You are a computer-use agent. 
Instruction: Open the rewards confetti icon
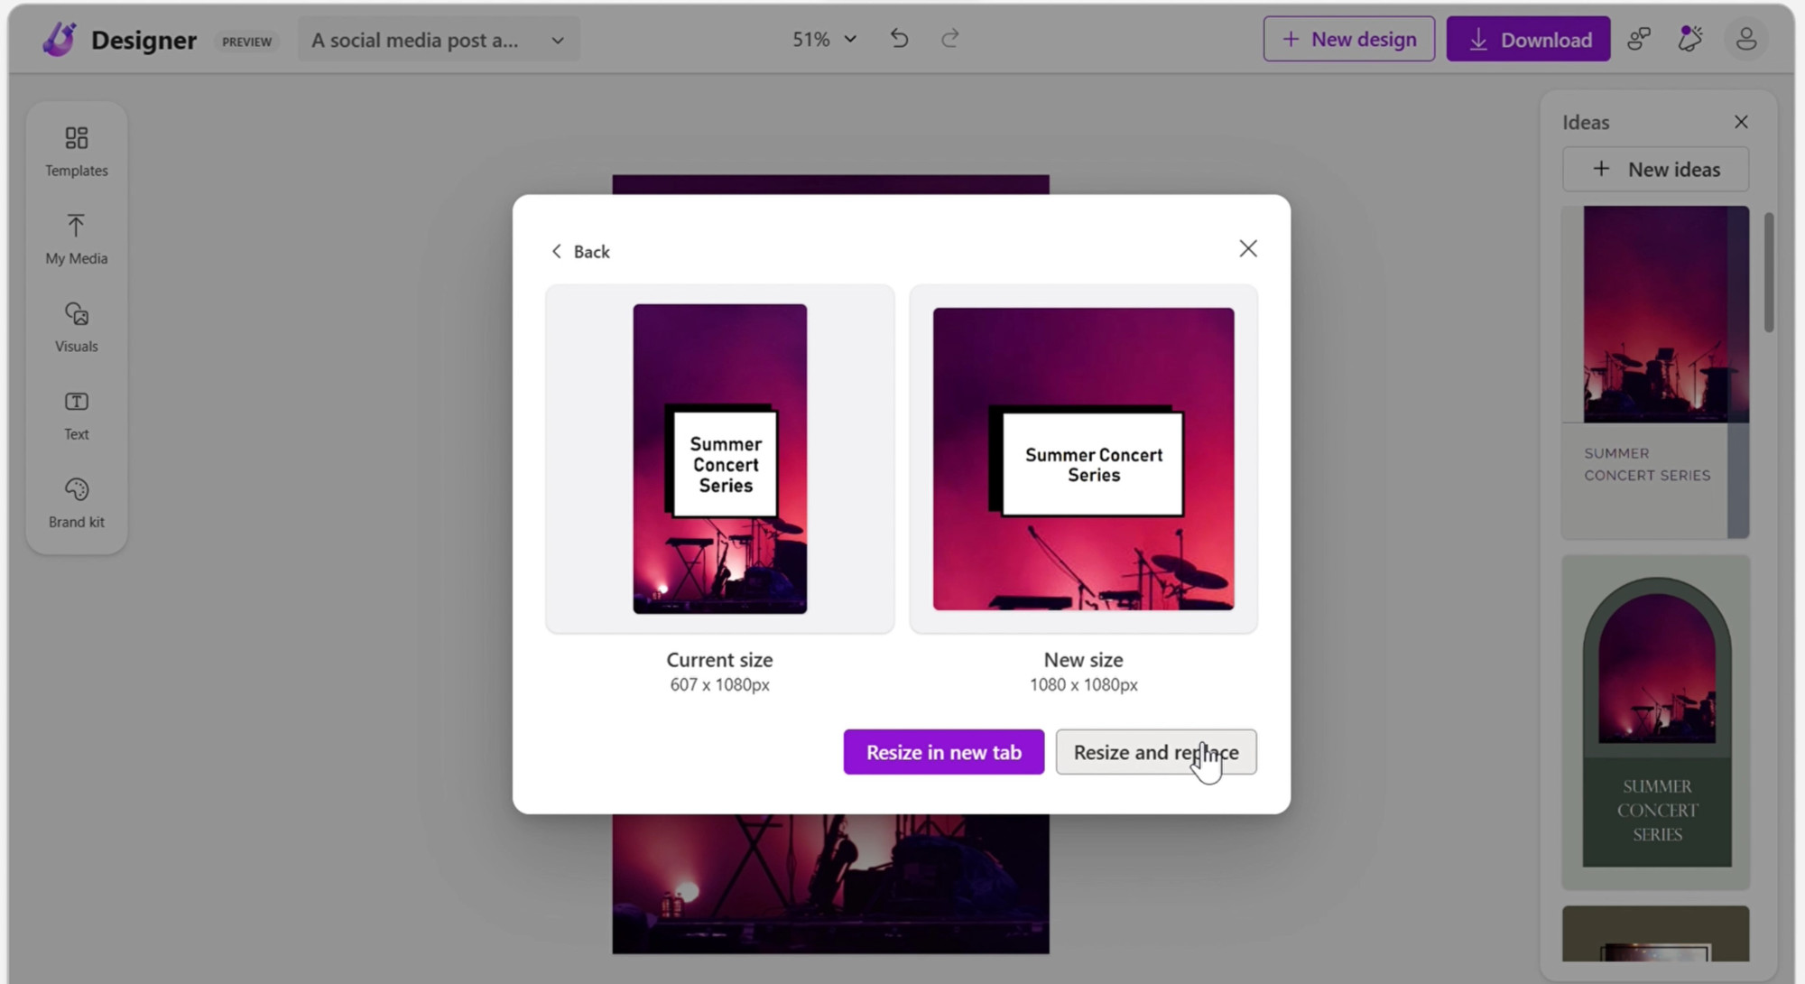tap(1690, 39)
